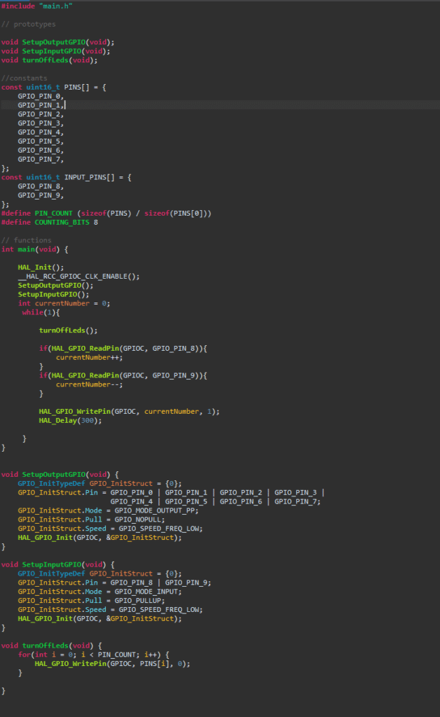Click the "//constants" comment line

[x=25, y=78]
